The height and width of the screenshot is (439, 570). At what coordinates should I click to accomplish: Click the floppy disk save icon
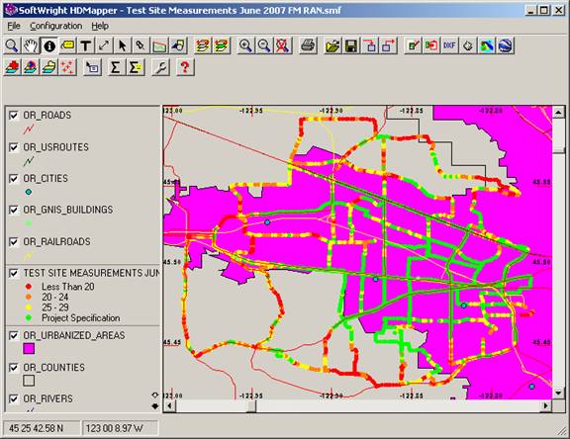tap(351, 45)
